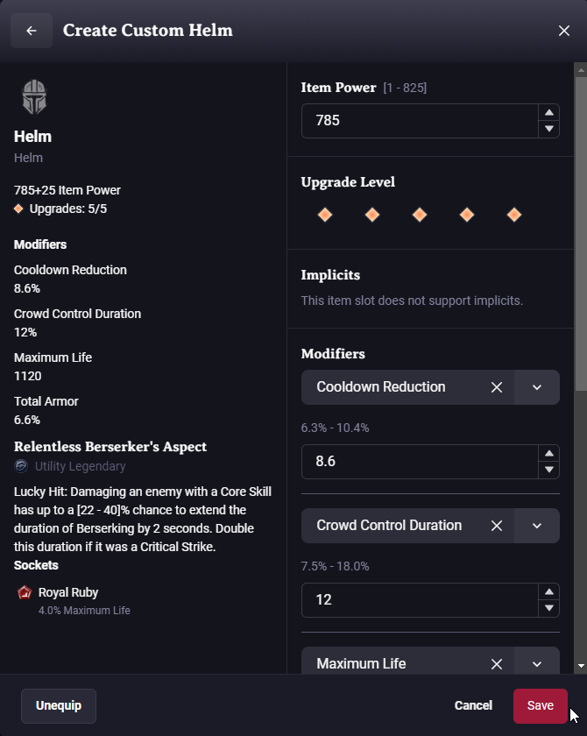Select the fifth upgrade level diamond
The width and height of the screenshot is (587, 736).
click(x=514, y=215)
